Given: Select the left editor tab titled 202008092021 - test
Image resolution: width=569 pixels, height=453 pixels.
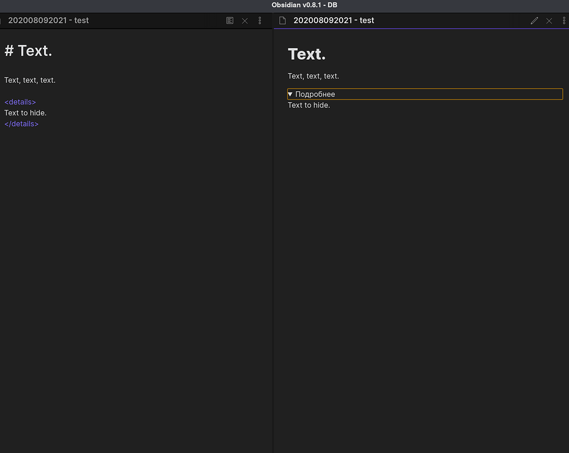Looking at the screenshot, I should (48, 20).
